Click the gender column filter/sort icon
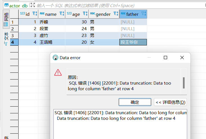This screenshot has height=139, width=206. tap(116, 14)
